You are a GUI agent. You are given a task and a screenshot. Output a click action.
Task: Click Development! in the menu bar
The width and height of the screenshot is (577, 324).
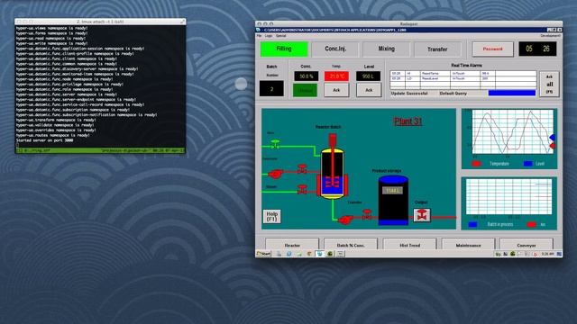551,36
